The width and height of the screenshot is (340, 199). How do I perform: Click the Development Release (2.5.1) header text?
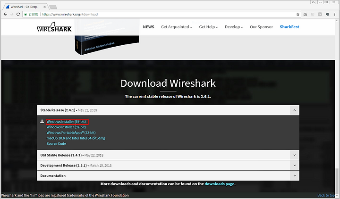pos(64,166)
